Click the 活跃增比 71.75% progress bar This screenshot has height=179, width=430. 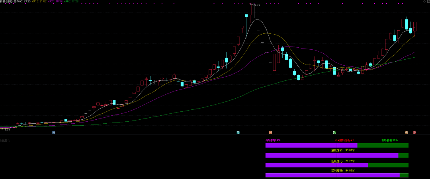[337, 165]
